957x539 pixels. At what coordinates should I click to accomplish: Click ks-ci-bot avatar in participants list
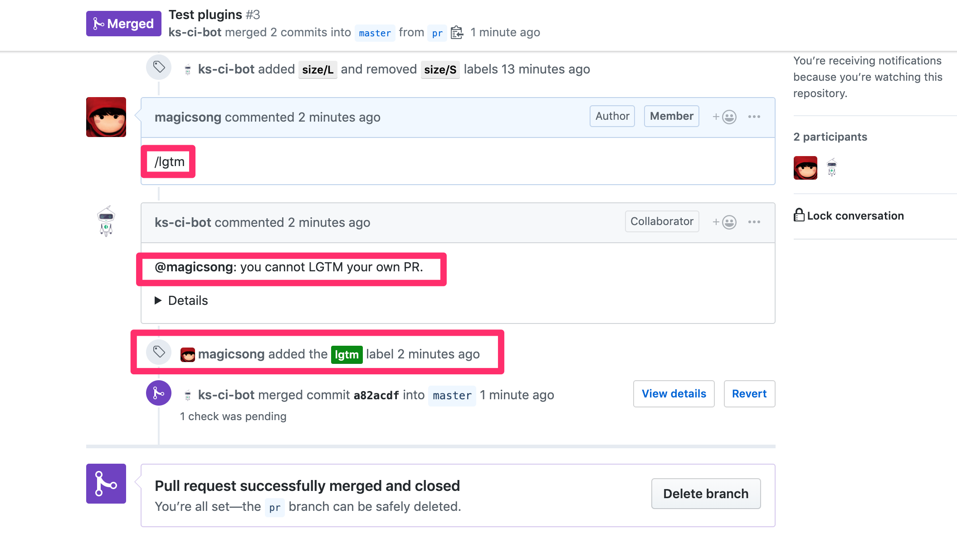pos(831,168)
